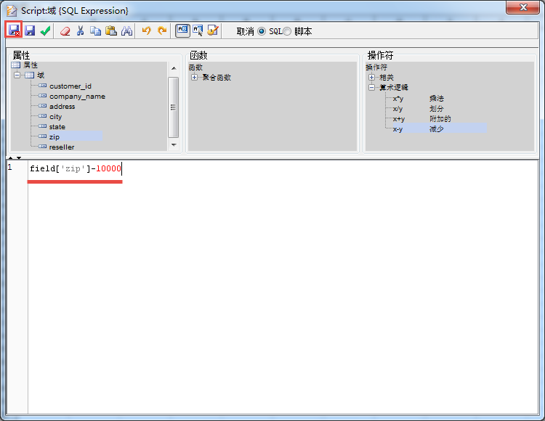Collapse the 算术逻辑 node
The image size is (545, 421).
pyautogui.click(x=371, y=87)
